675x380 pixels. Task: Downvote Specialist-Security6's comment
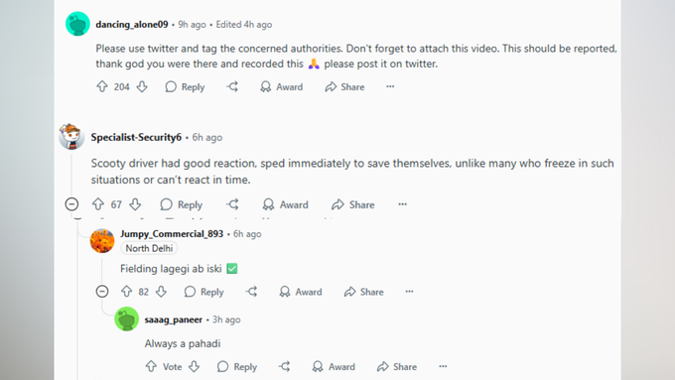[x=136, y=204]
